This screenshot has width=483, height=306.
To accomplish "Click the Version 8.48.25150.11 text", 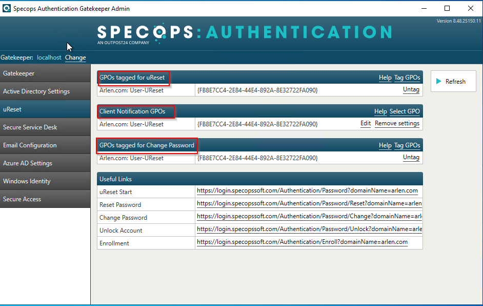I will click(x=459, y=21).
